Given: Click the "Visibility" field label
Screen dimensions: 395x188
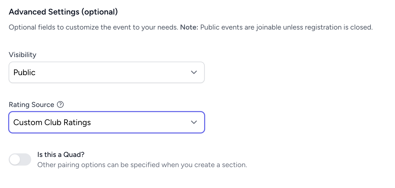Looking at the screenshot, I should coord(22,55).
